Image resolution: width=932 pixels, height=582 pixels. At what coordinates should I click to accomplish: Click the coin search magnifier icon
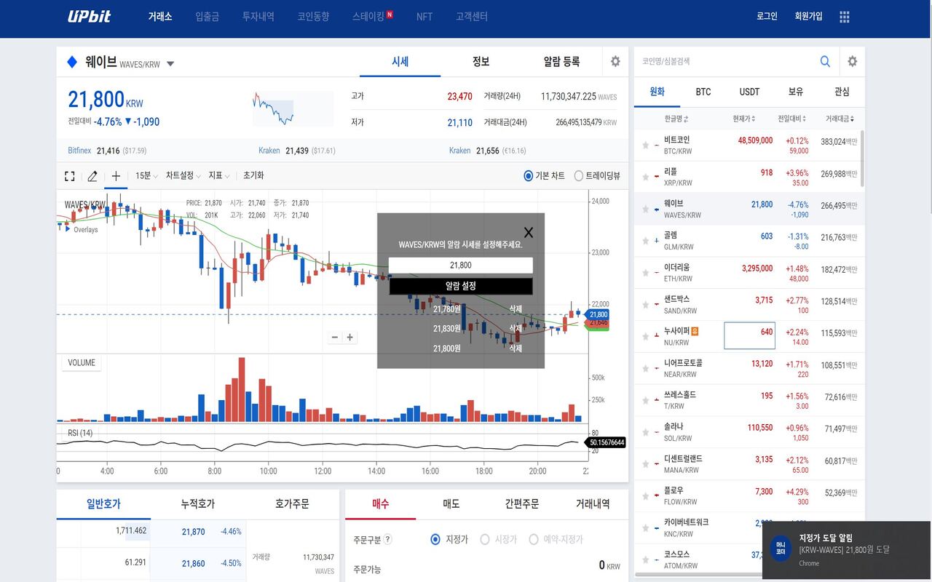tap(825, 62)
